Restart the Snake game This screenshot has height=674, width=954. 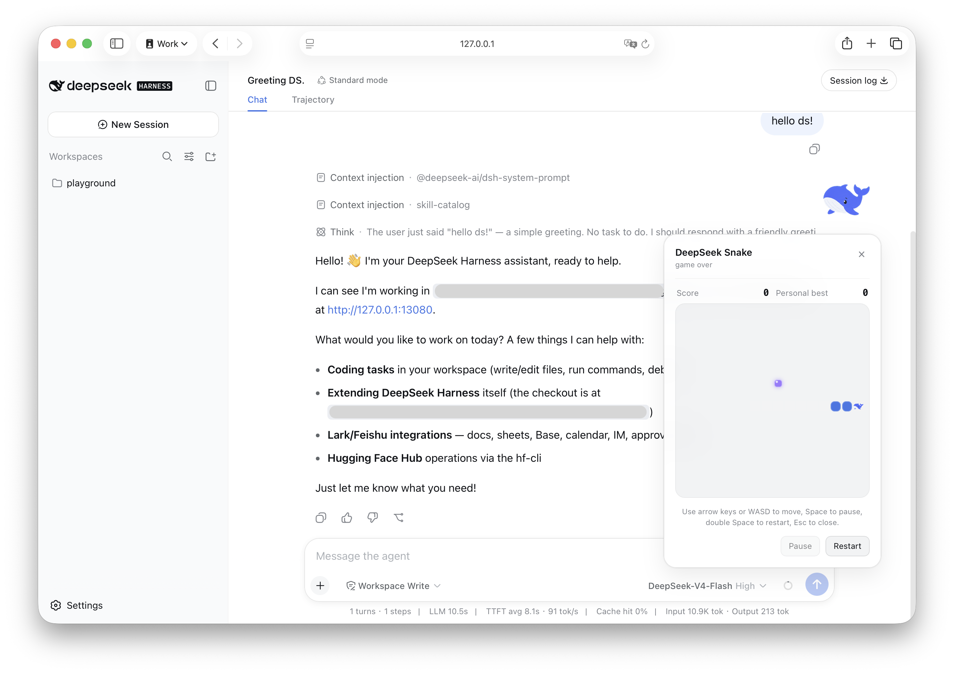tap(847, 546)
